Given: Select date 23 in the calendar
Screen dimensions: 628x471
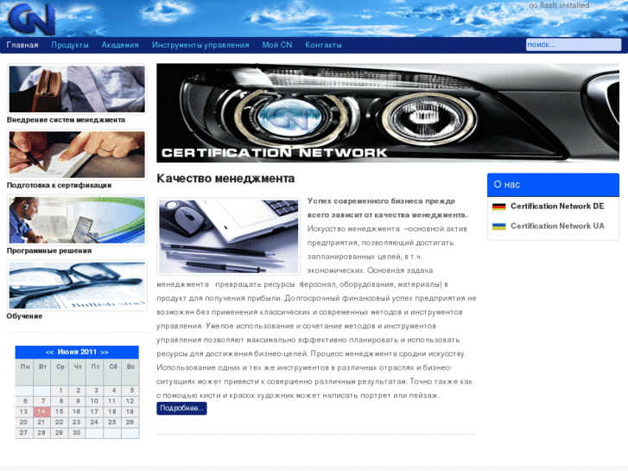Looking at the screenshot, I should coord(77,422).
